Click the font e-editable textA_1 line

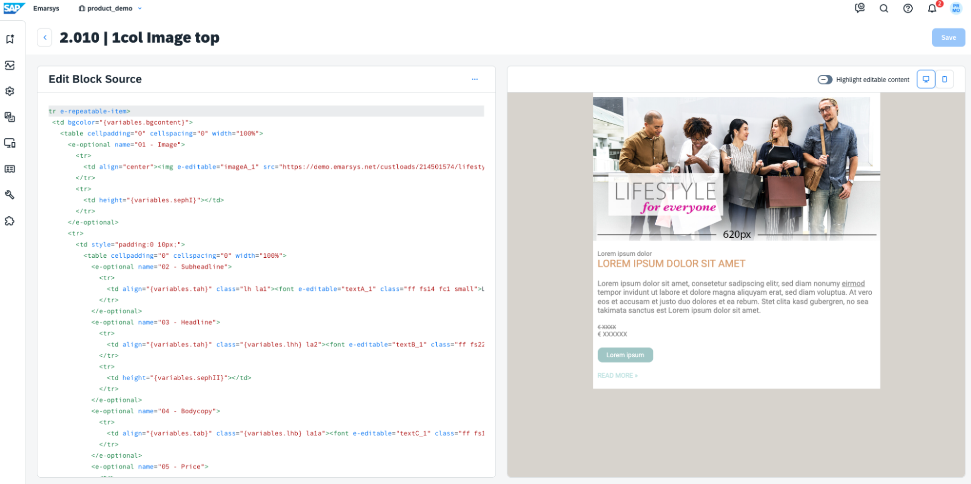tap(295, 289)
